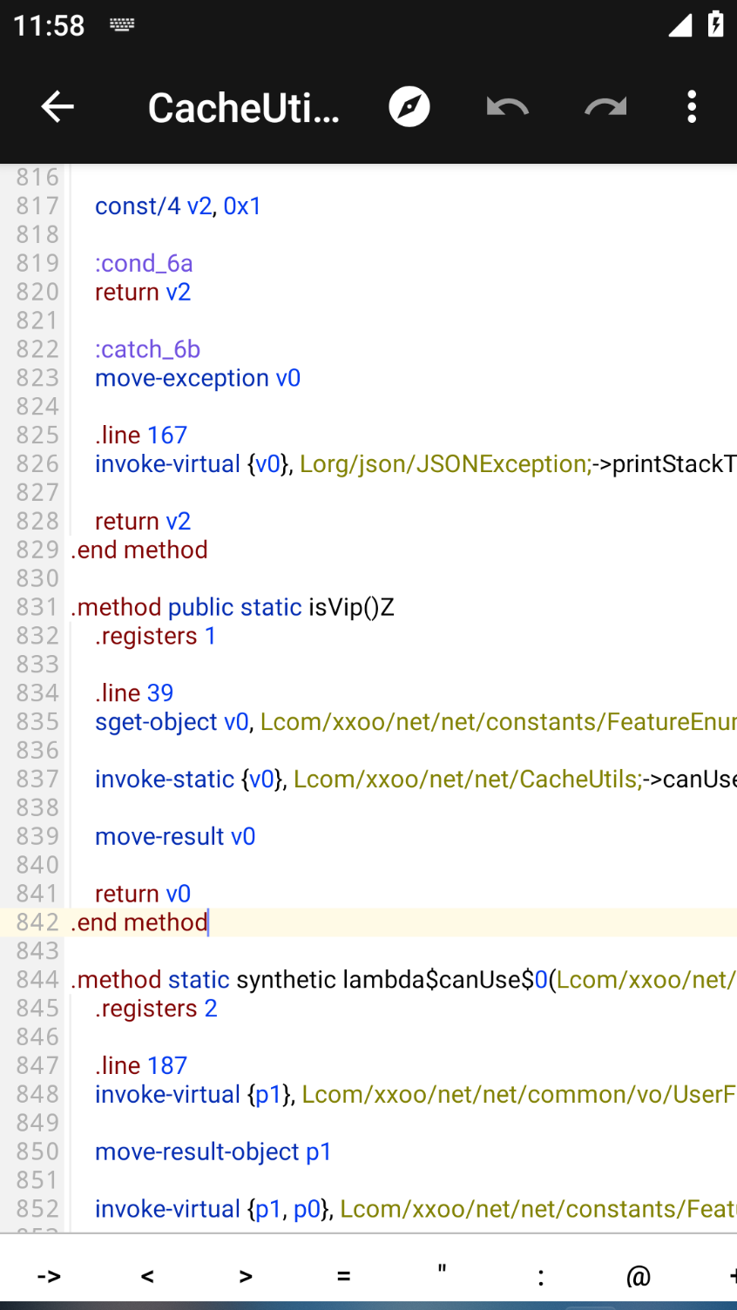Tap the CacheUtils file title
Image resolution: width=737 pixels, height=1310 pixels.
pyautogui.click(x=244, y=108)
